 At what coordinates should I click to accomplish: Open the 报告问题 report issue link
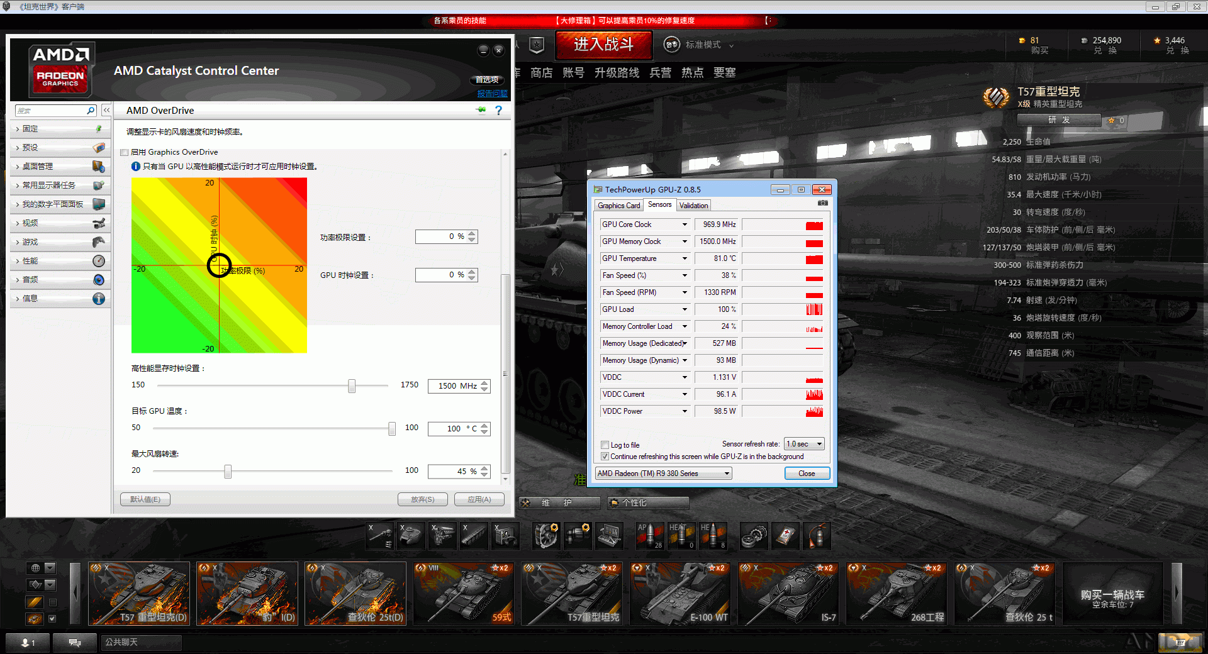(492, 94)
